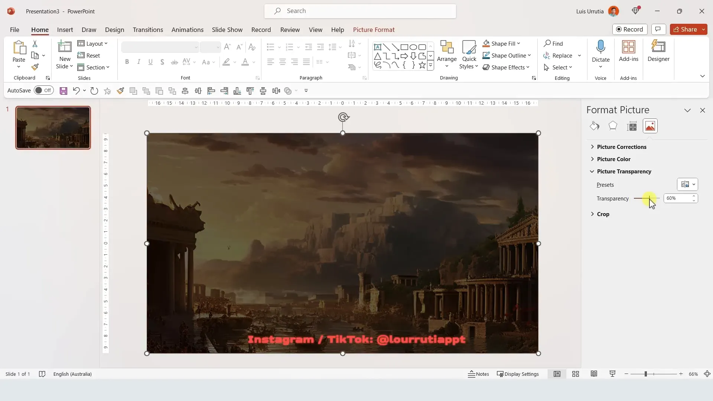The width and height of the screenshot is (713, 401).
Task: Click Reset in Slides group
Action: [89, 55]
